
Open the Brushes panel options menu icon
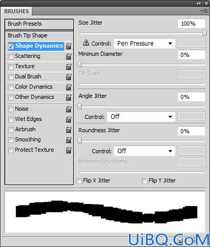pos(204,11)
